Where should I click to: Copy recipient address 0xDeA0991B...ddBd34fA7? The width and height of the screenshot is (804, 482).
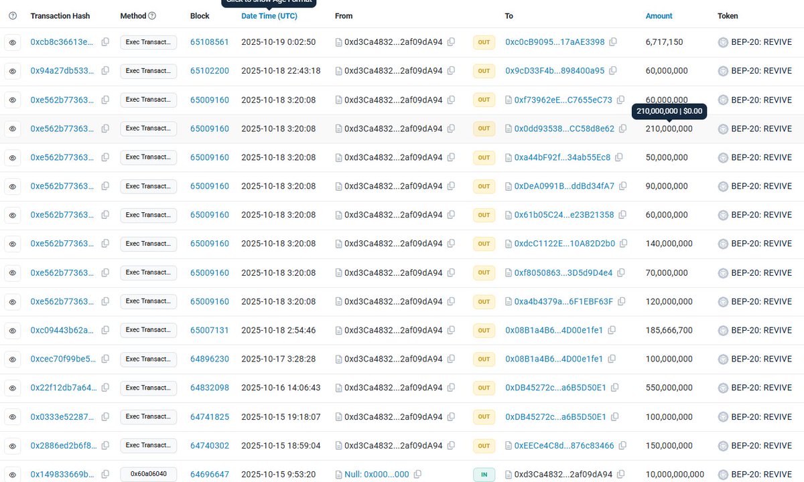click(x=622, y=186)
